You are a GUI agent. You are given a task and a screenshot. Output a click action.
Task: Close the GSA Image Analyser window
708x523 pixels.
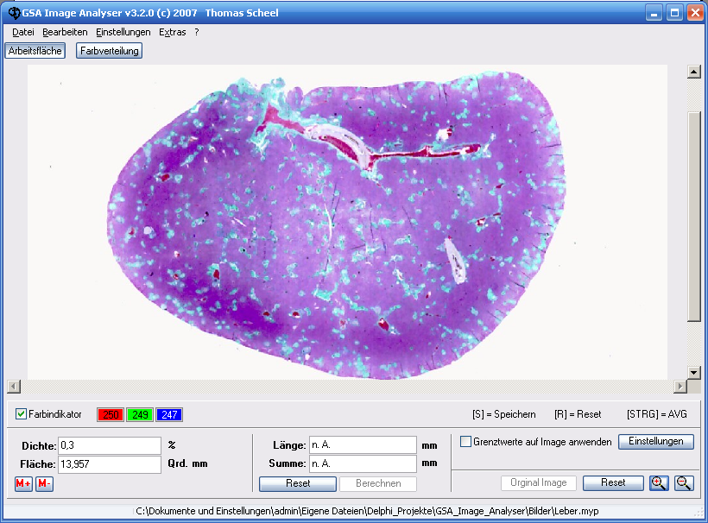coord(695,13)
